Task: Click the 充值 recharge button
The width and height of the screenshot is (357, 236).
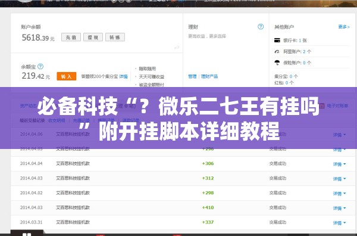Action: 71,37
